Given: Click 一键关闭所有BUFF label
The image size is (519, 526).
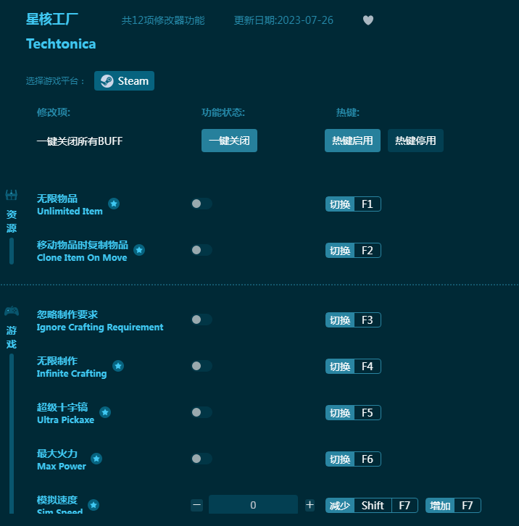Looking at the screenshot, I should click(80, 141).
